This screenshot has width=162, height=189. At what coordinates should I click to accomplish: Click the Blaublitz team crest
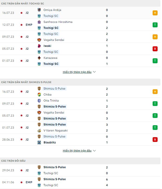[x=39, y=142]
